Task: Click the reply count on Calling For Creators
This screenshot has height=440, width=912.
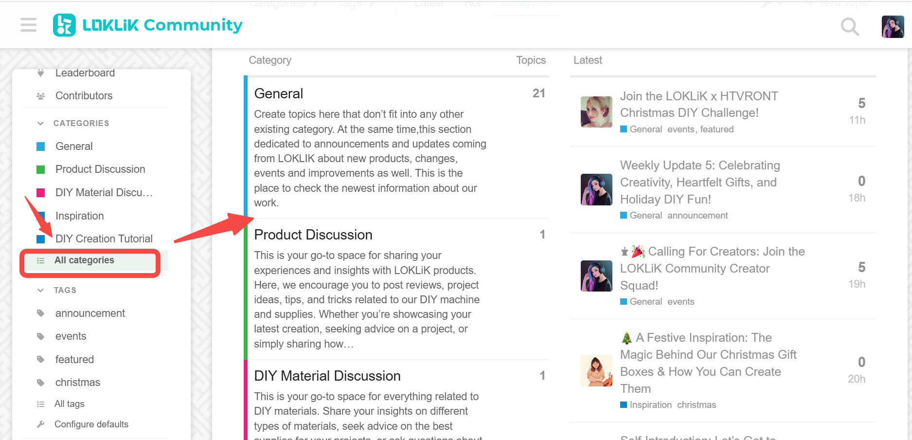Action: 861,267
